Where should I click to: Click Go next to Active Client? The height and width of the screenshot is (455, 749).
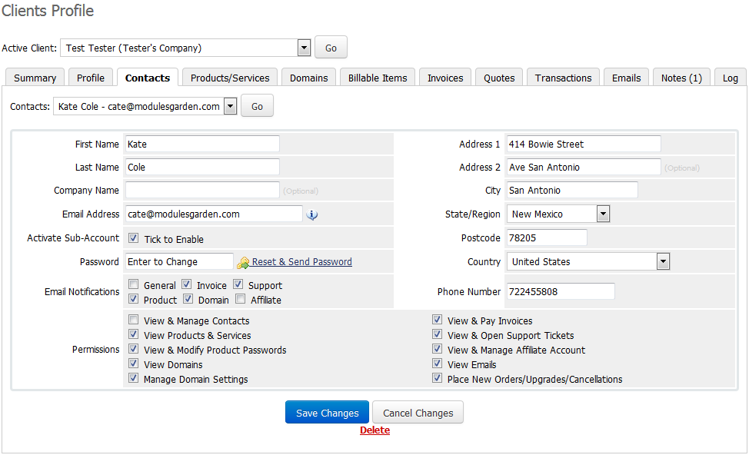tap(331, 48)
